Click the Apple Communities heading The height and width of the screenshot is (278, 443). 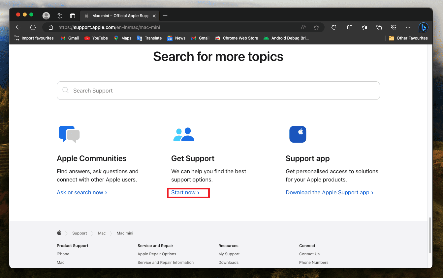[92, 158]
